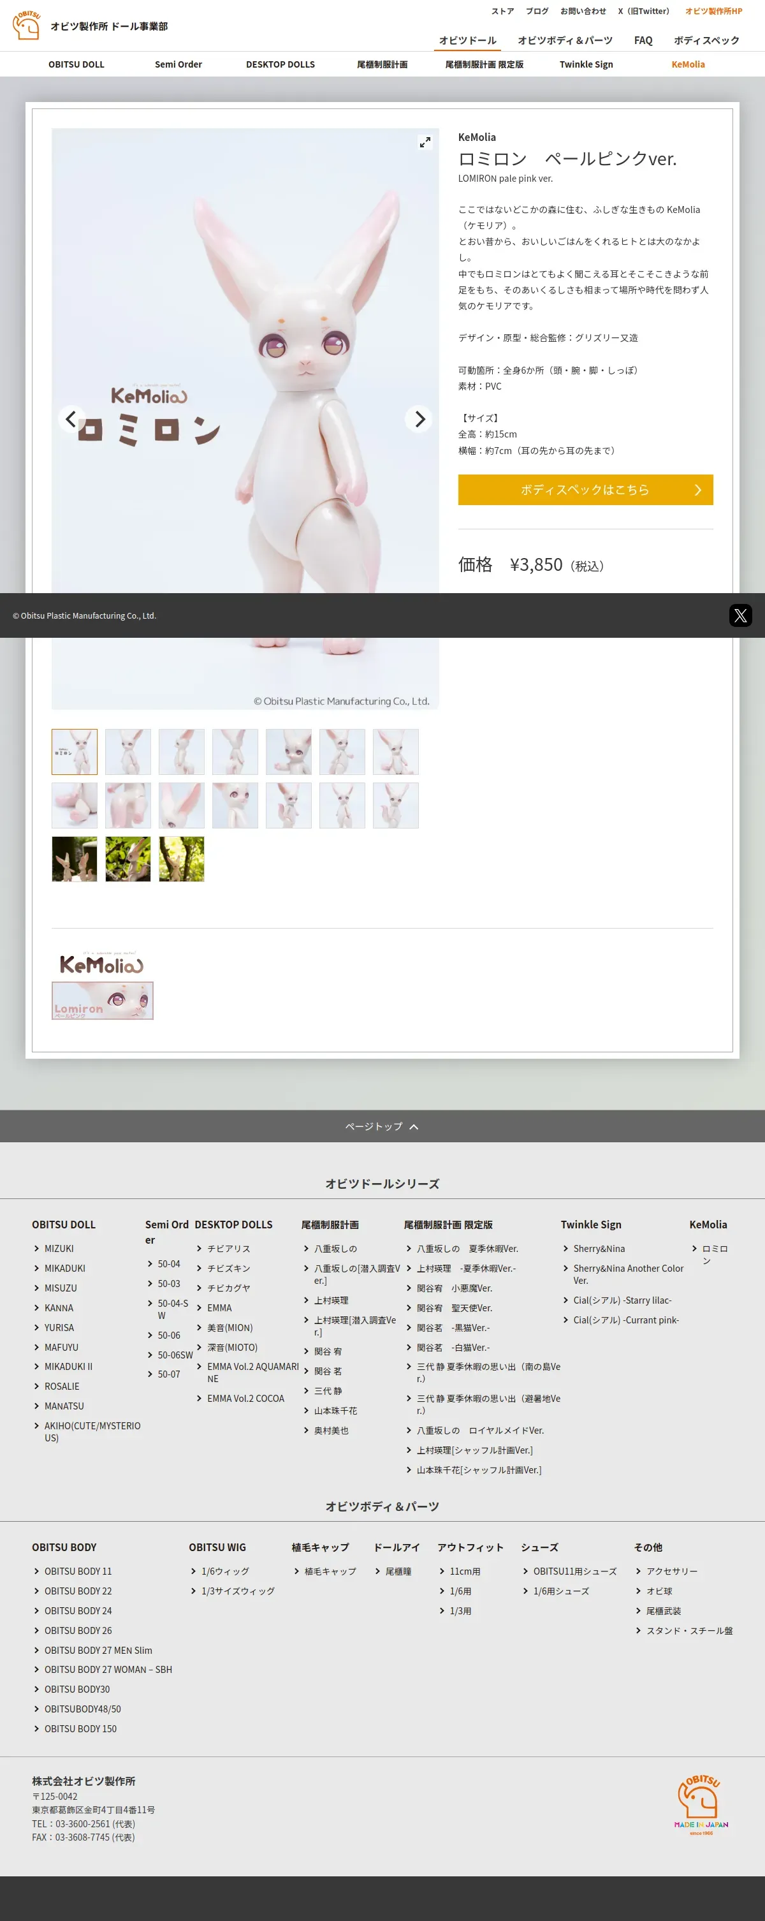
Task: Open EMMA Vol.2 COCOA footer link
Action: click(245, 1398)
